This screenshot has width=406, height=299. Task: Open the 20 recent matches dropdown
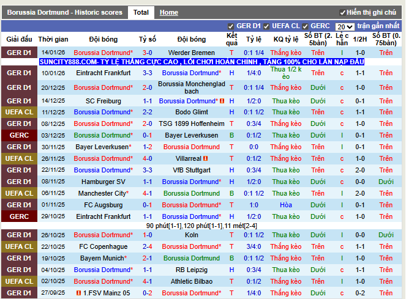[x=345, y=27]
